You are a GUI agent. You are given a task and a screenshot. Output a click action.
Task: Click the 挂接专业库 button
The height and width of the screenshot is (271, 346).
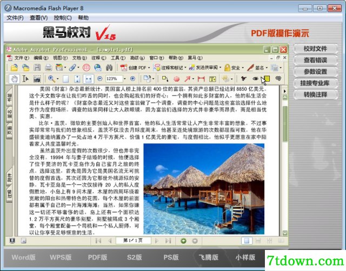click(x=315, y=83)
